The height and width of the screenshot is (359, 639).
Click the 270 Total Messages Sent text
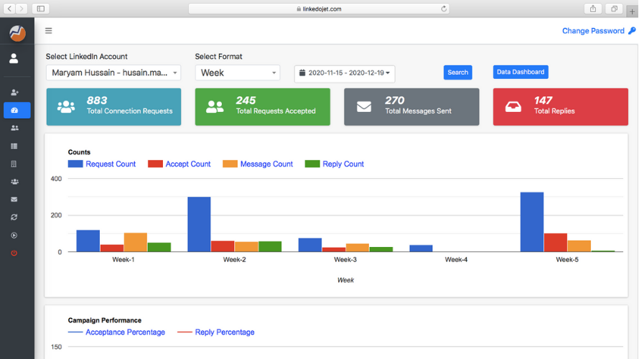click(x=419, y=106)
